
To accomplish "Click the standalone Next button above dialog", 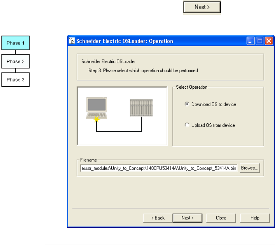I will click(x=202, y=7).
